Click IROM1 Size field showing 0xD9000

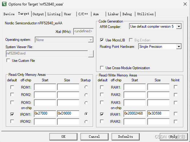pos(68,114)
